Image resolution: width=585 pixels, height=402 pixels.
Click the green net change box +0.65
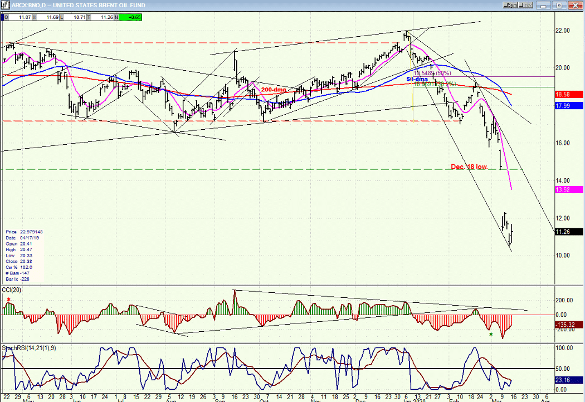click(130, 17)
